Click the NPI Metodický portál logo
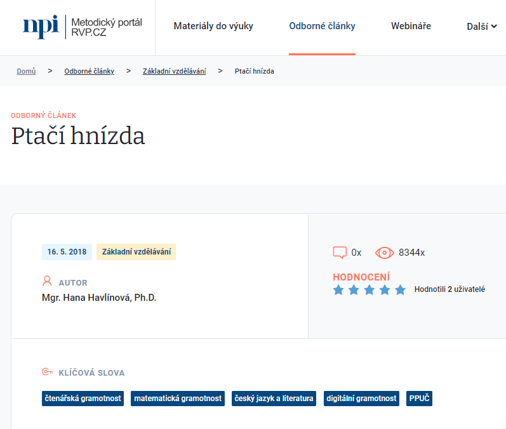The width and height of the screenshot is (506, 429). 83,27
